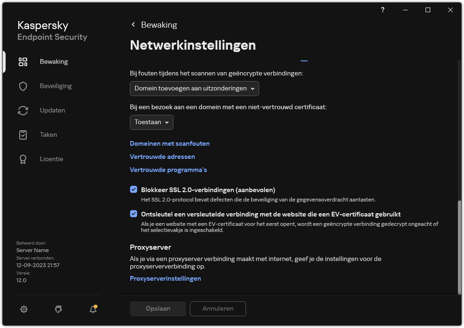The height and width of the screenshot is (328, 464).
Task: Open Proxyserverinstellingen link
Action: coord(165,278)
